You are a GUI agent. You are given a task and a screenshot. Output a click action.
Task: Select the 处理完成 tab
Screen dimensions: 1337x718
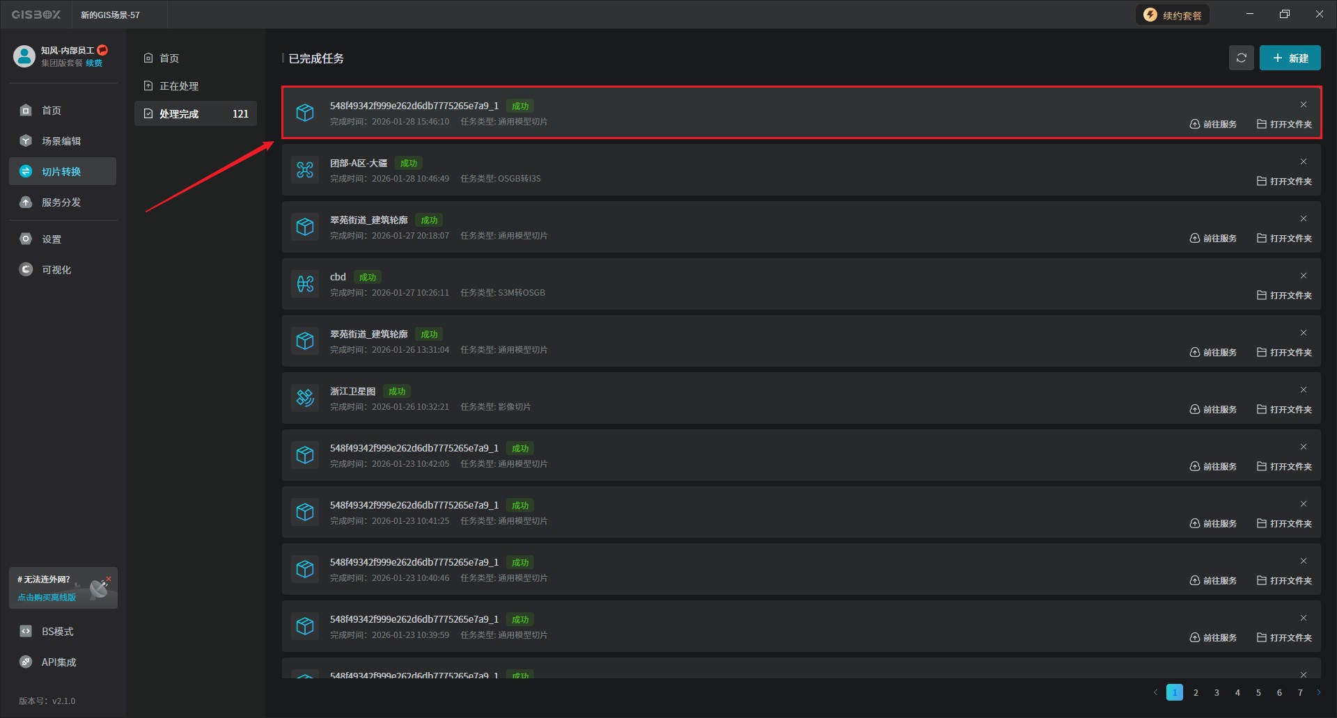point(179,114)
